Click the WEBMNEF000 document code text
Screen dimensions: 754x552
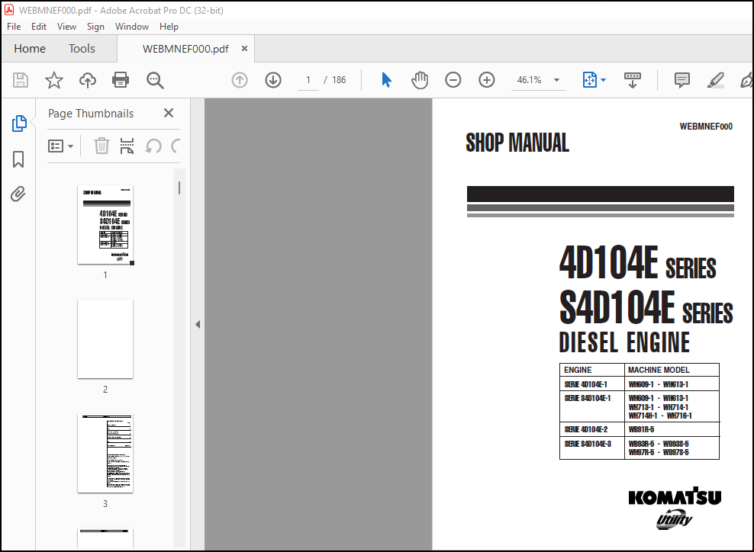point(705,127)
